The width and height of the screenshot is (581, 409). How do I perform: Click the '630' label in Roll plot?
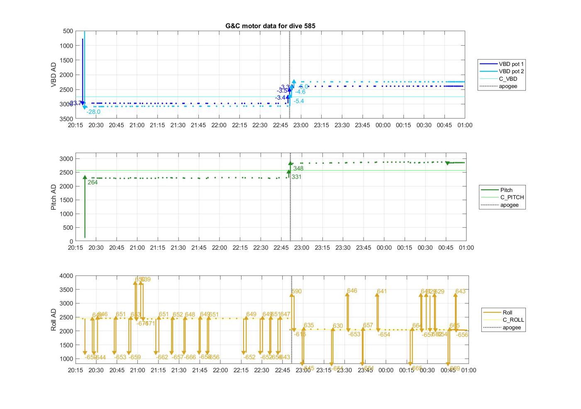(338, 326)
